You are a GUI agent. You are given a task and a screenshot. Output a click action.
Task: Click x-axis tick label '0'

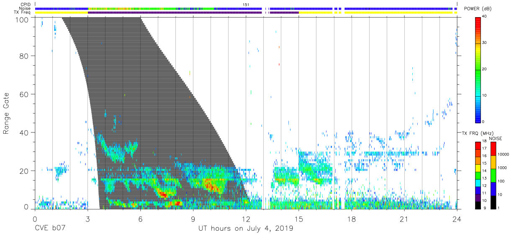tap(34, 219)
